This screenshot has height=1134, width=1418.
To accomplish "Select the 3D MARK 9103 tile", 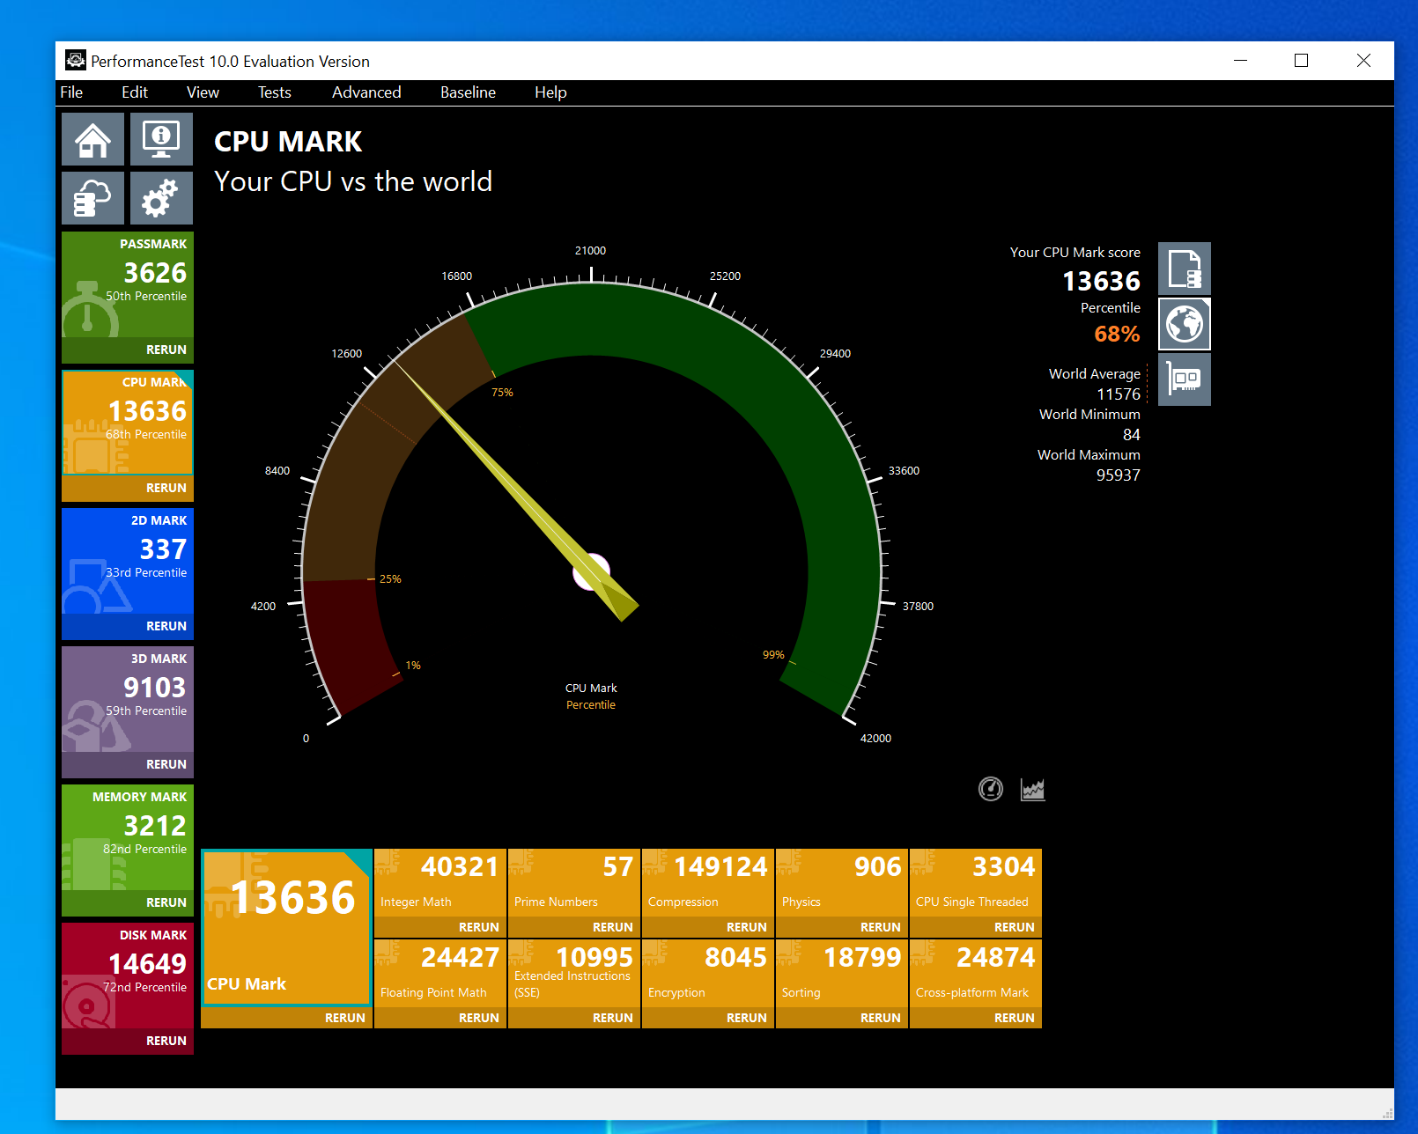I will [128, 699].
